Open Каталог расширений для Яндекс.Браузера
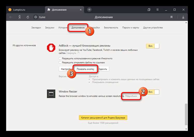Viewport: 194px width, 137px height. [x=103, y=118]
